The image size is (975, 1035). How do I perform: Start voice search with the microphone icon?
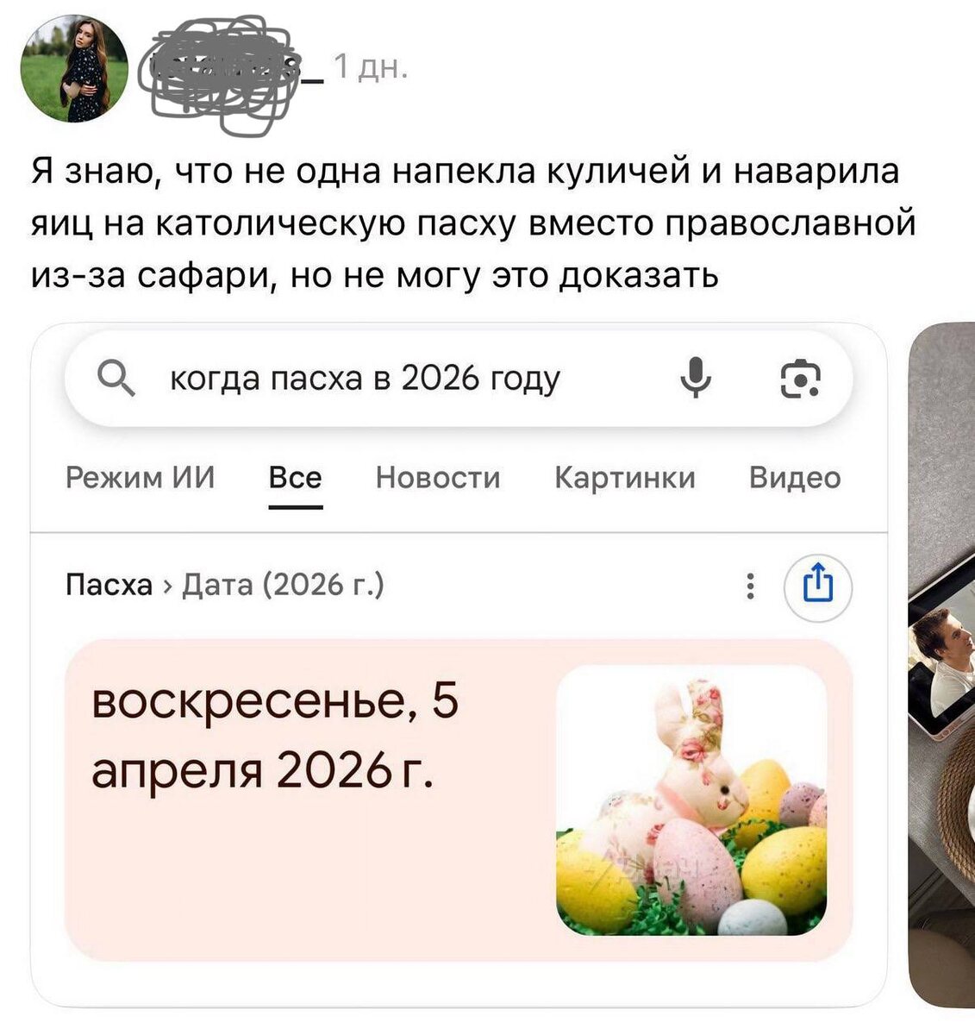[x=695, y=379]
